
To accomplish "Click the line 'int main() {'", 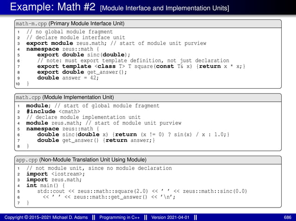I will coord(45,186).
